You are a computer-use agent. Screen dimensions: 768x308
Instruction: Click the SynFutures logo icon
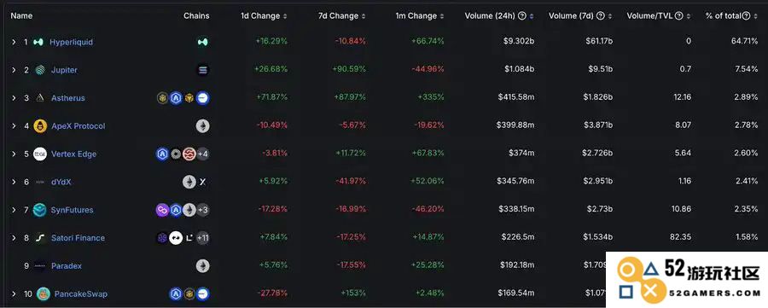[x=39, y=210]
